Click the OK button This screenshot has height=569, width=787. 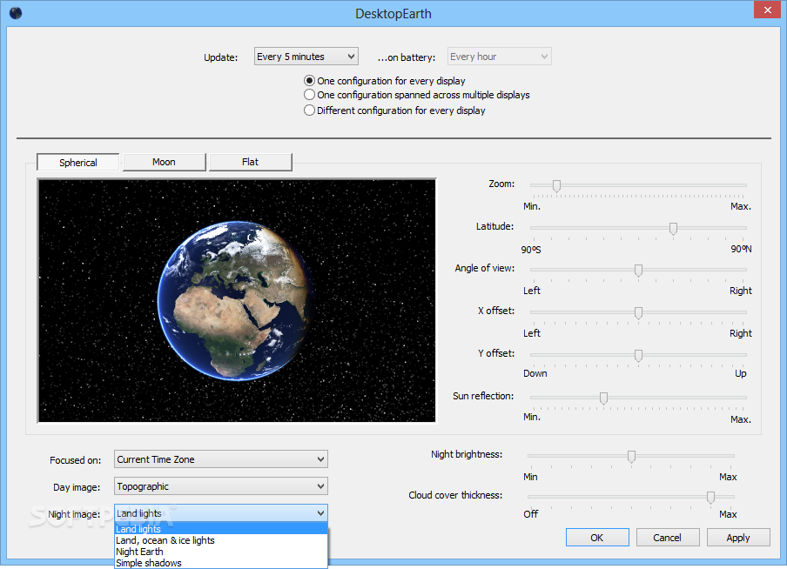click(597, 538)
